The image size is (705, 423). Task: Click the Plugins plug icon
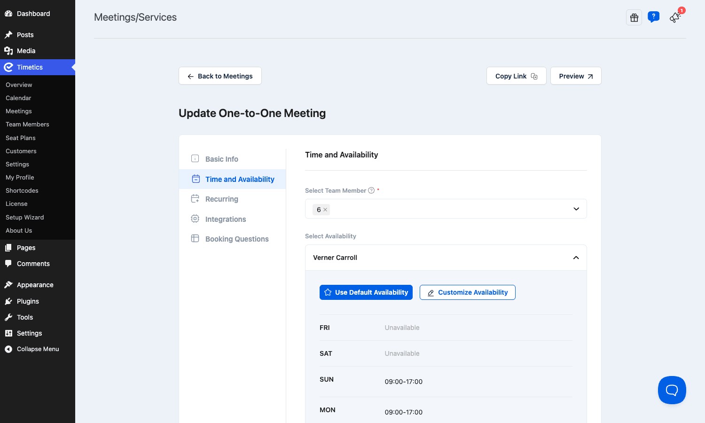(x=8, y=301)
